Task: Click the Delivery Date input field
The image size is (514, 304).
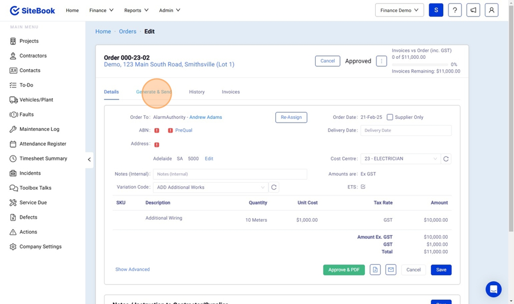Action: coord(405,130)
